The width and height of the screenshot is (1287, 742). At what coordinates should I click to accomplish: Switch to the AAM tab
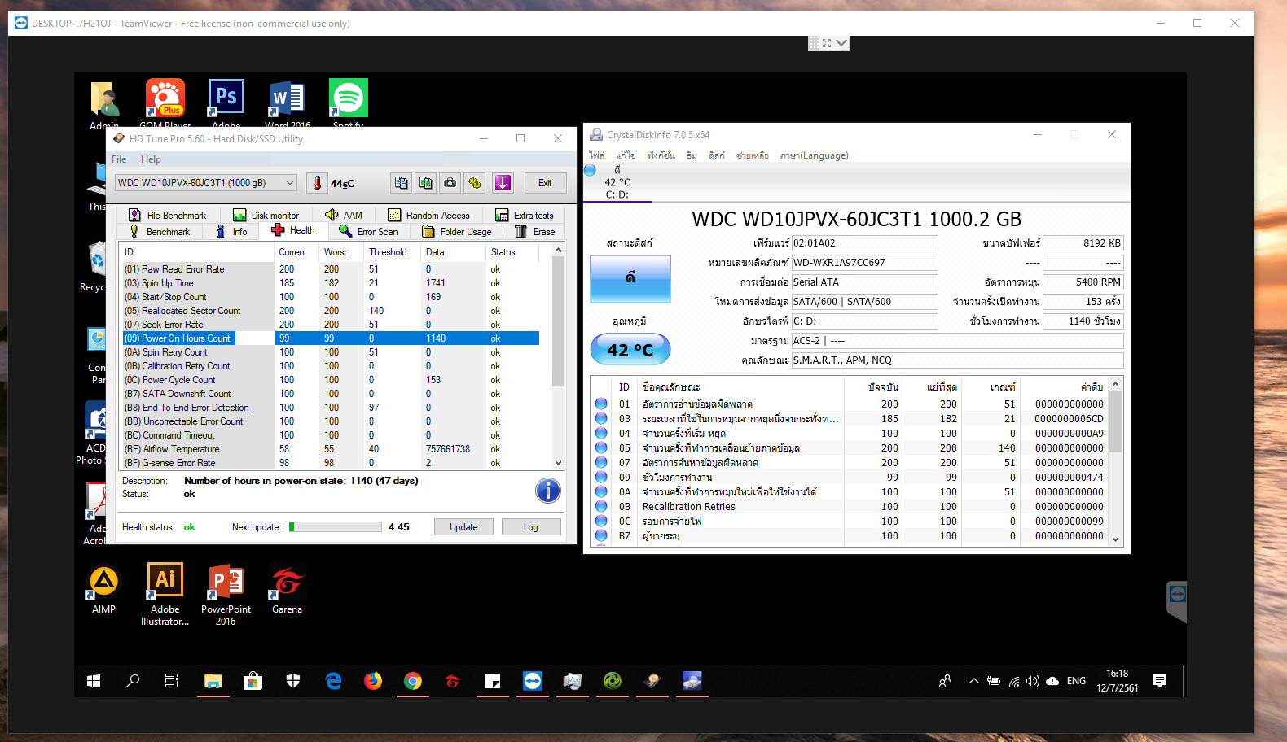344,215
